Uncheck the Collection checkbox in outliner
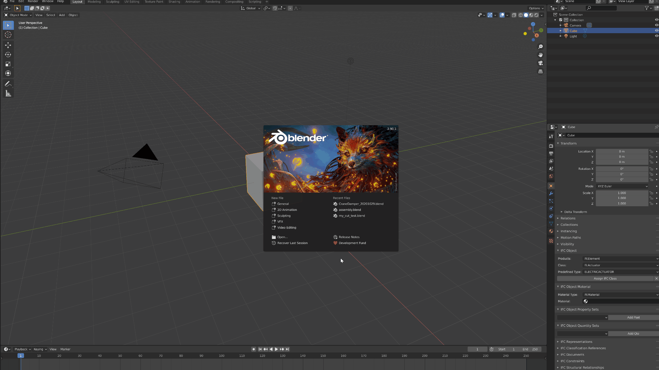This screenshot has width=659, height=370. click(x=561, y=20)
